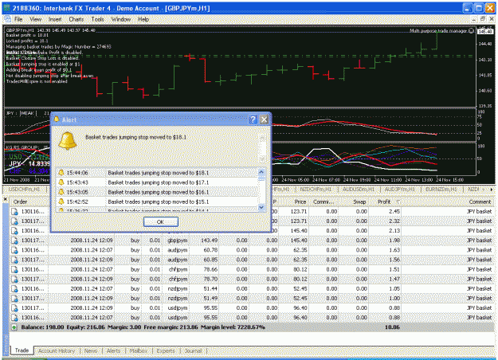Open the chart window icon menu beside File
This screenshot has height=360, width=498.
pyautogui.click(x=8, y=19)
